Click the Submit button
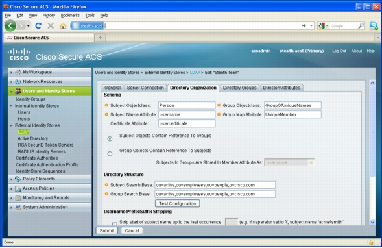This screenshot has height=248, width=382. pyautogui.click(x=107, y=230)
